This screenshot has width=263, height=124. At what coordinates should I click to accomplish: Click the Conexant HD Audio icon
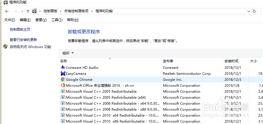pyautogui.click(x=63, y=68)
